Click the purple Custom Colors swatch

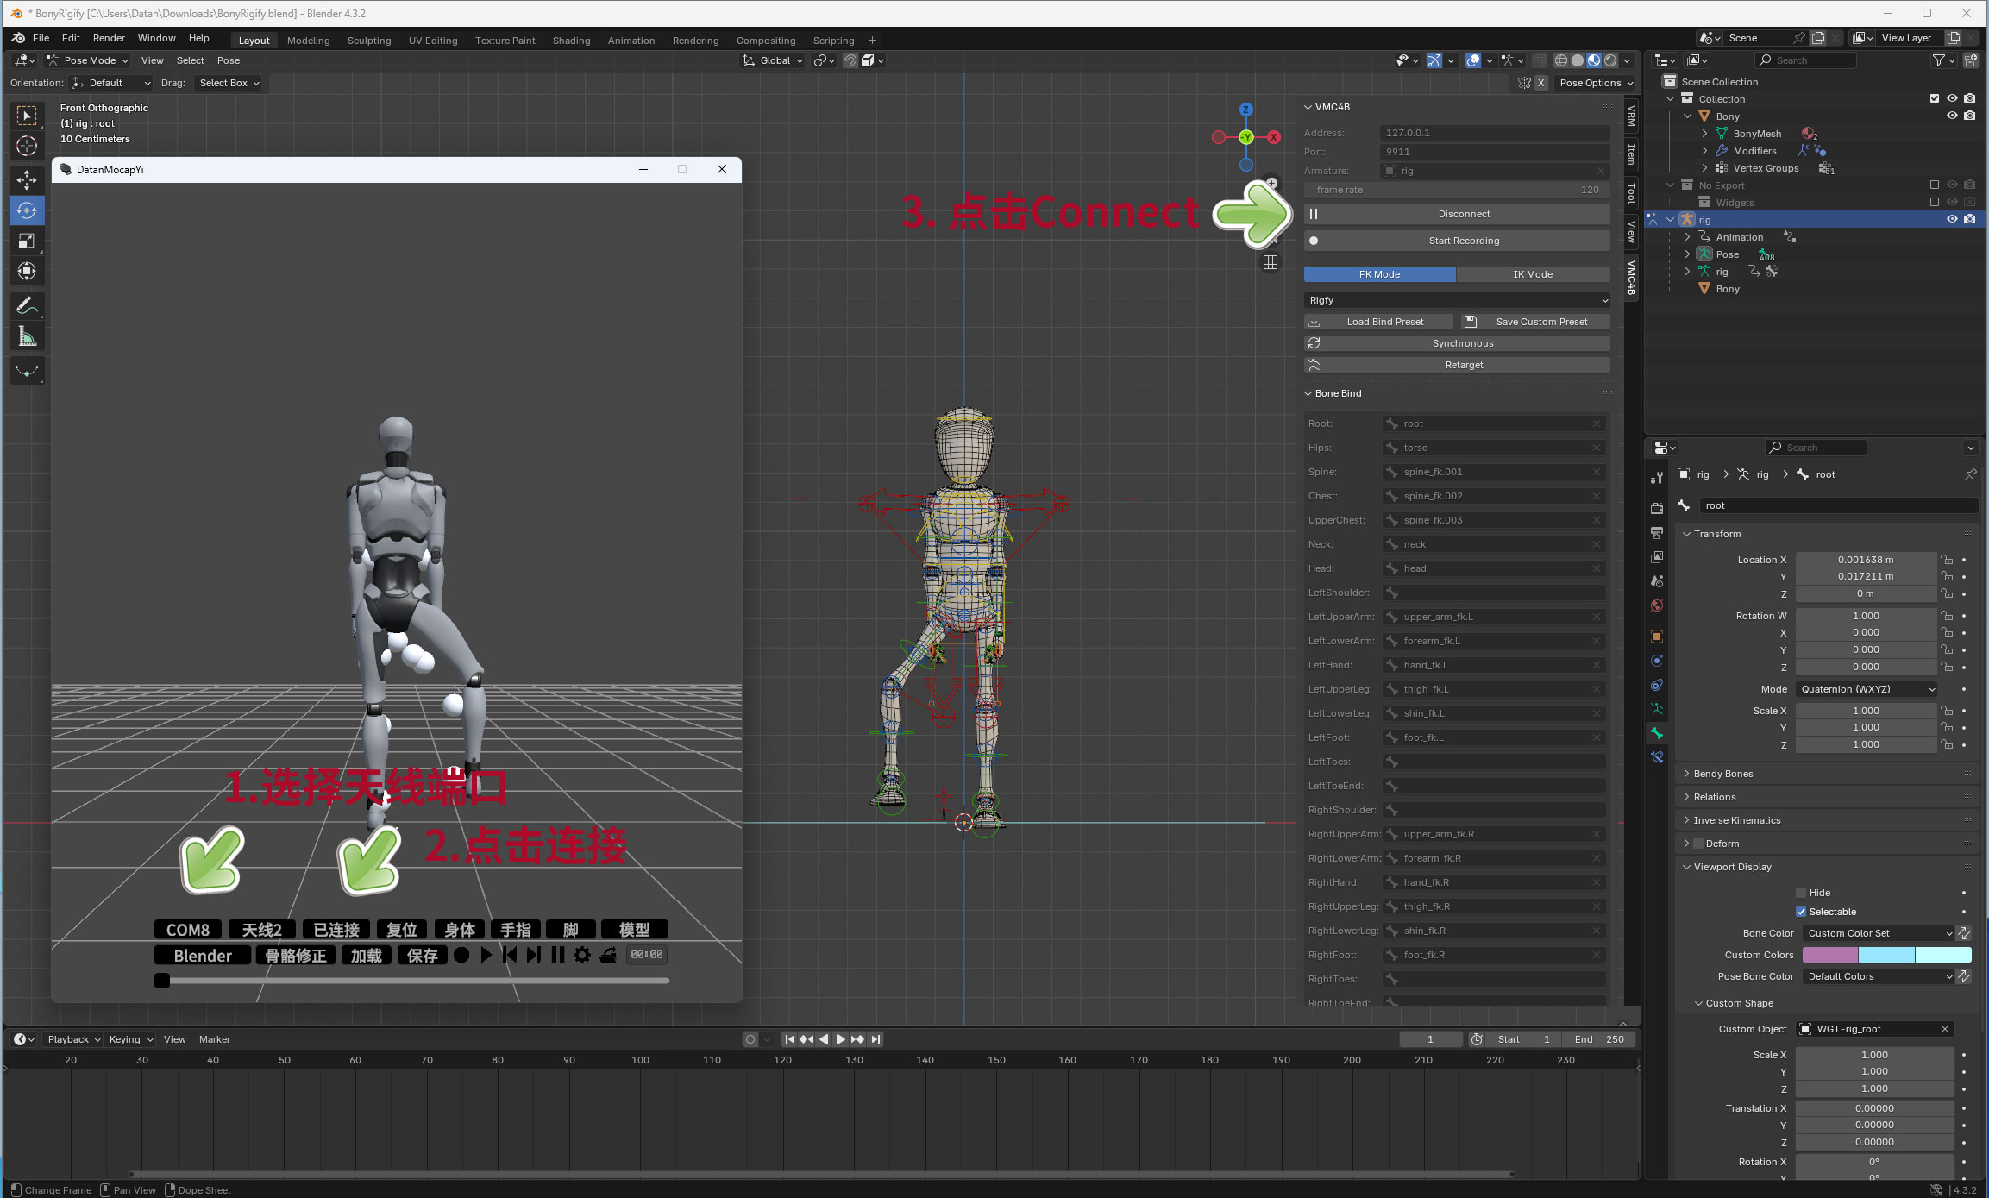[1829, 955]
